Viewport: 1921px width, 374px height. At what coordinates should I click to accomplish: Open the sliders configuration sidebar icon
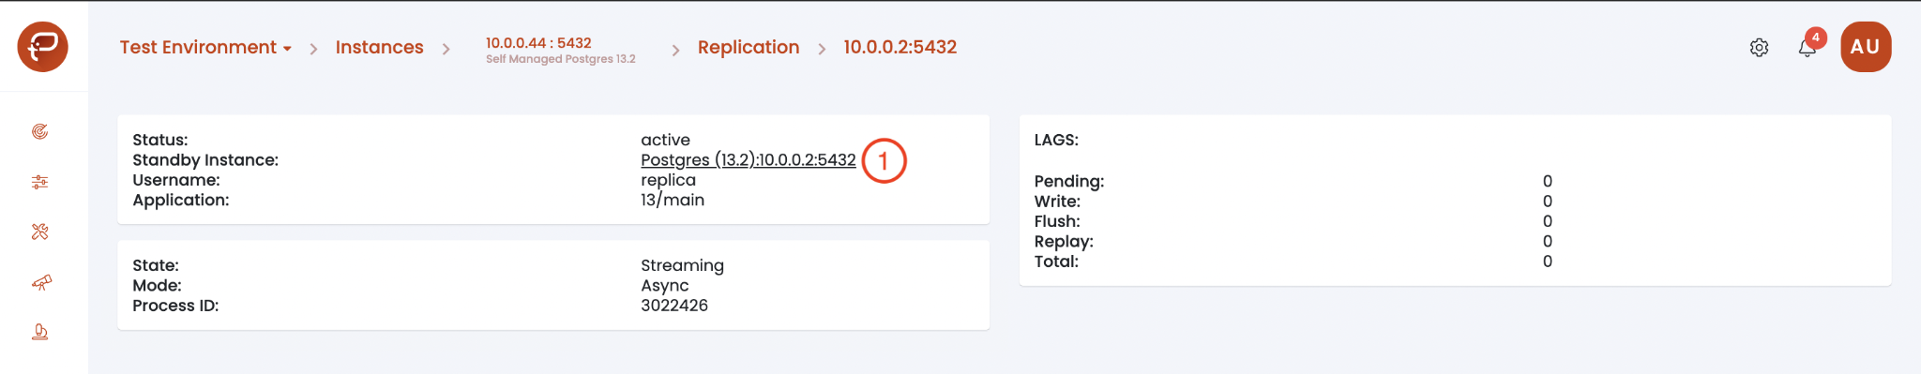pyautogui.click(x=39, y=182)
